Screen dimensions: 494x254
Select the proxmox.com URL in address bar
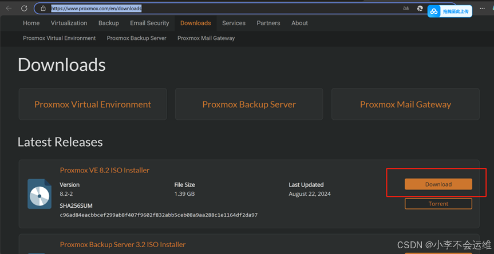coord(96,9)
